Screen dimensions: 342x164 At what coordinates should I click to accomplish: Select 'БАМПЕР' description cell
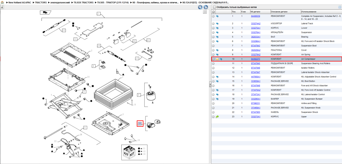pyautogui.click(x=275, y=99)
